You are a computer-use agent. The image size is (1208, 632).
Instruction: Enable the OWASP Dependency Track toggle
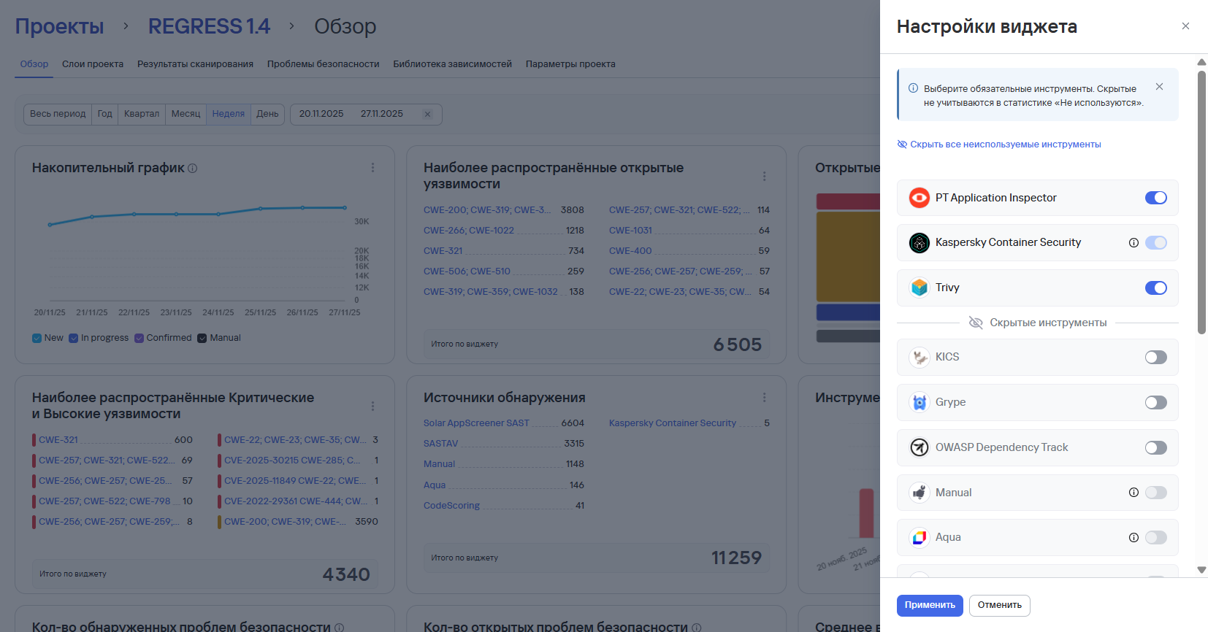pyautogui.click(x=1155, y=447)
